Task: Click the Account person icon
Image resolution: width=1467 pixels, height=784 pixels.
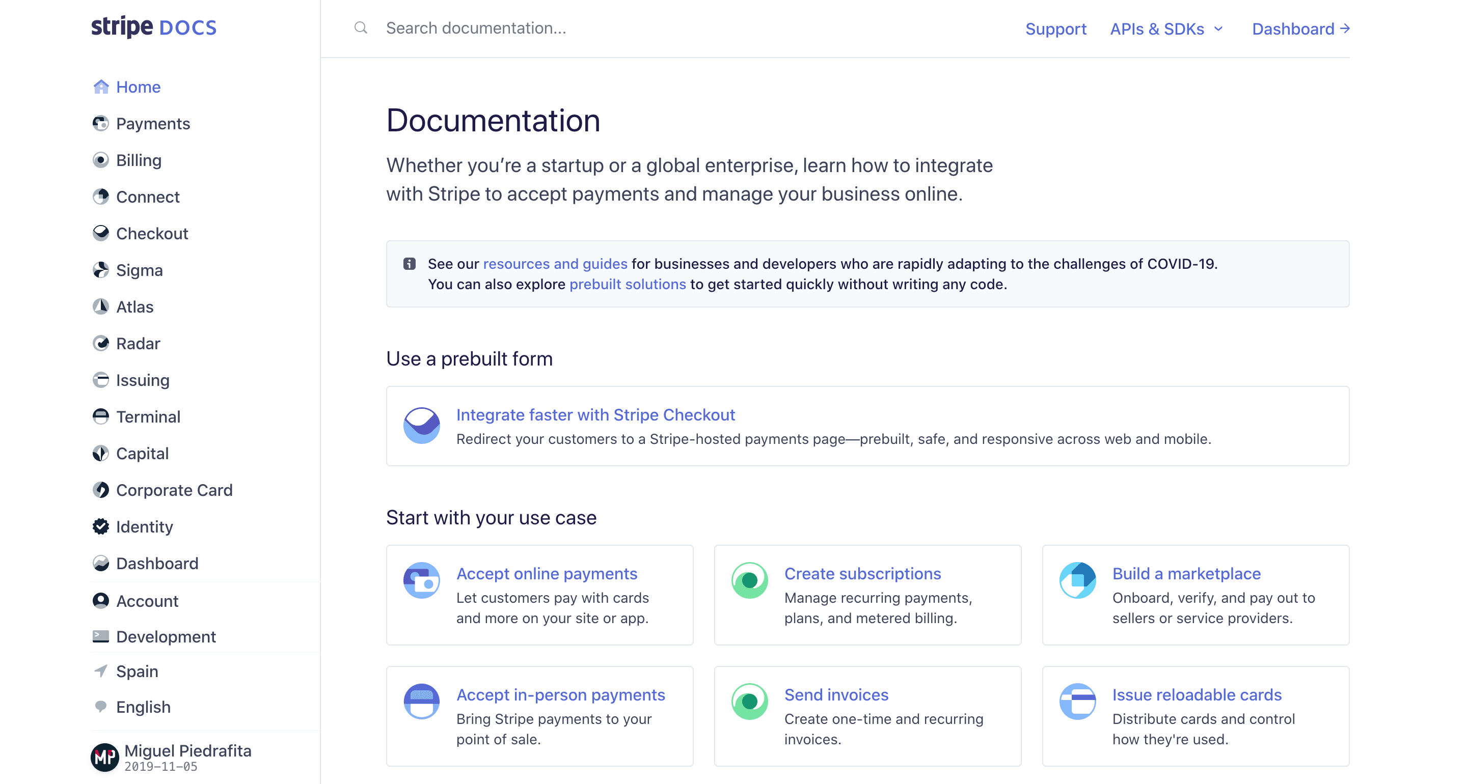Action: 101,601
